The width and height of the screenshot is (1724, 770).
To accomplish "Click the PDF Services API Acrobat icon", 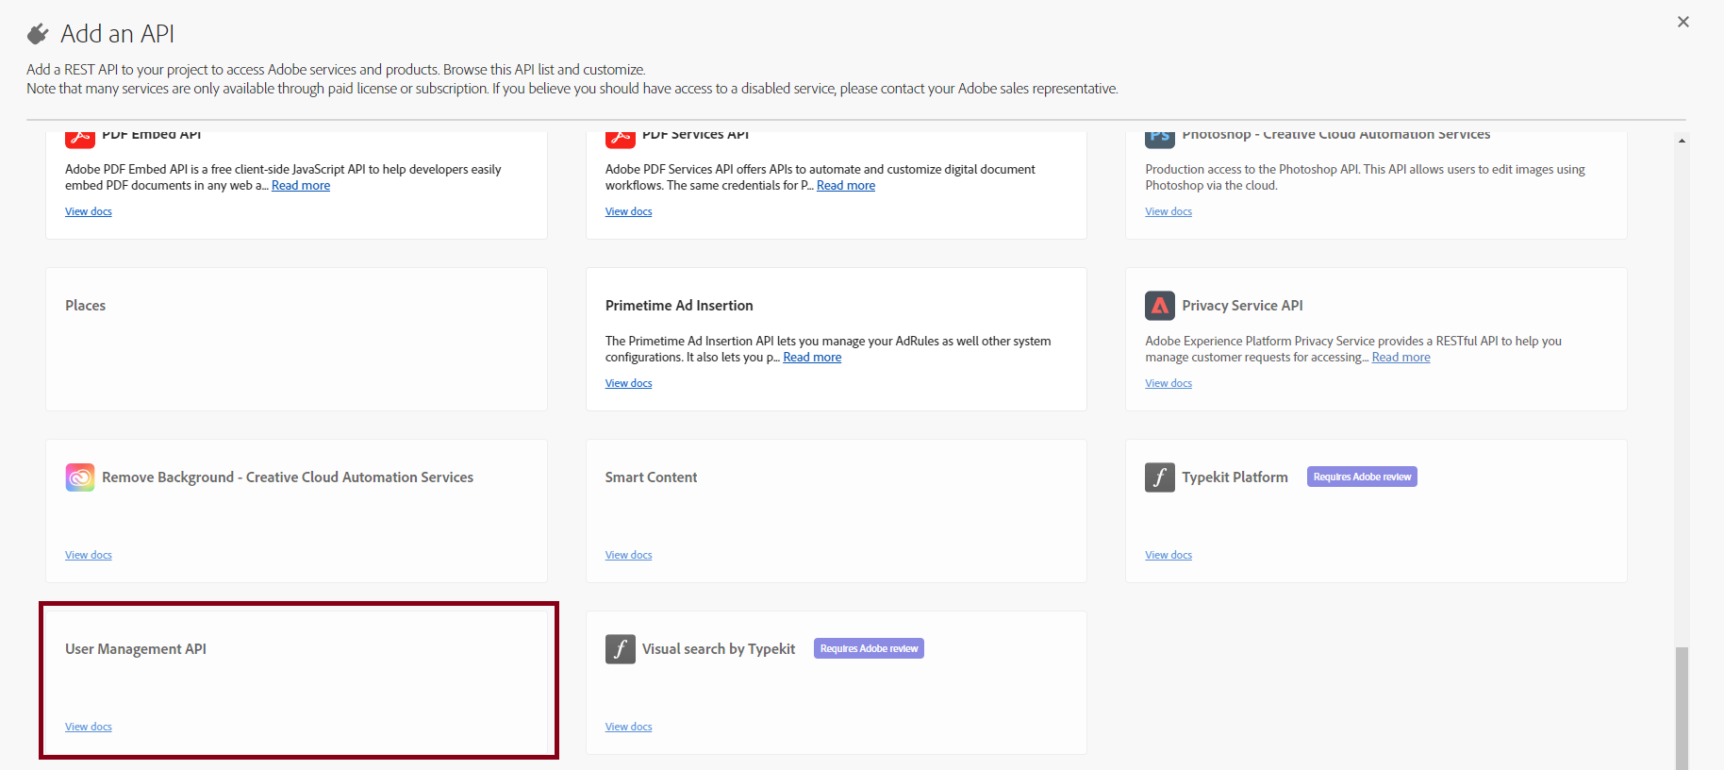I will 620,139.
